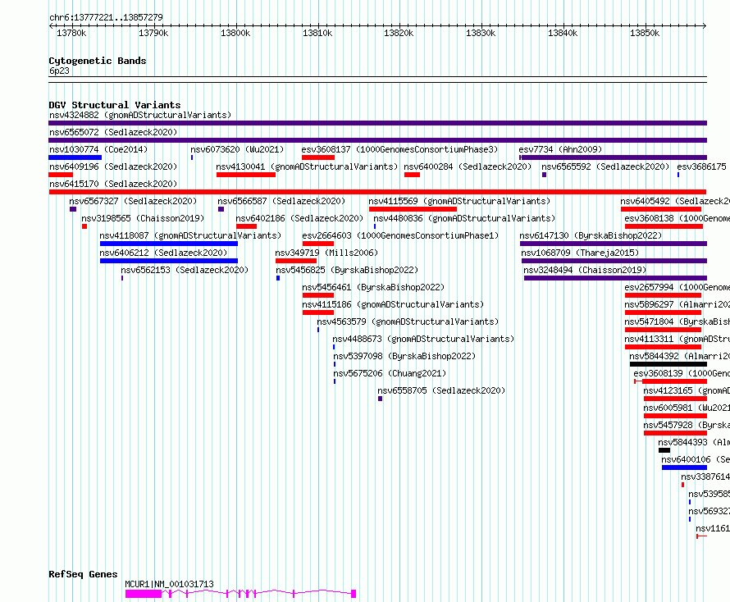Select nsv3198565 (Chaisson2019) label
Image resolution: width=730 pixels, height=602 pixels.
coord(143,218)
